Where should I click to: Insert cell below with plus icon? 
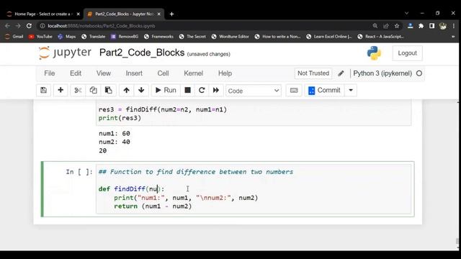61,90
